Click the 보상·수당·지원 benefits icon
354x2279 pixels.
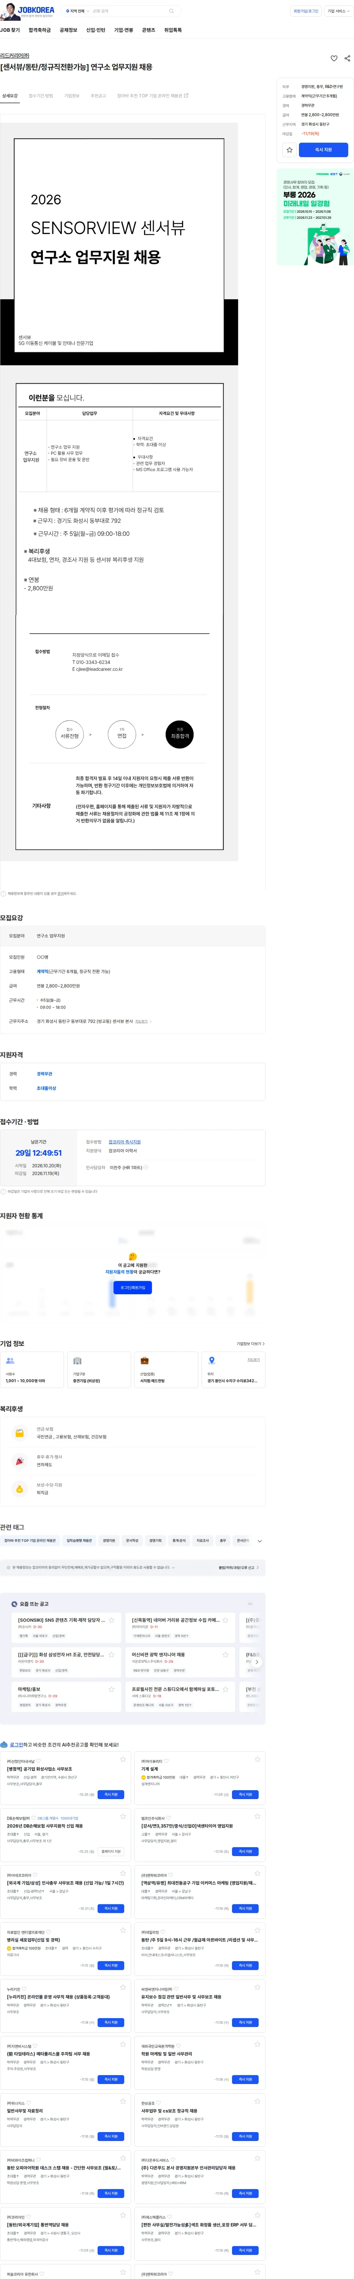click(x=19, y=1489)
